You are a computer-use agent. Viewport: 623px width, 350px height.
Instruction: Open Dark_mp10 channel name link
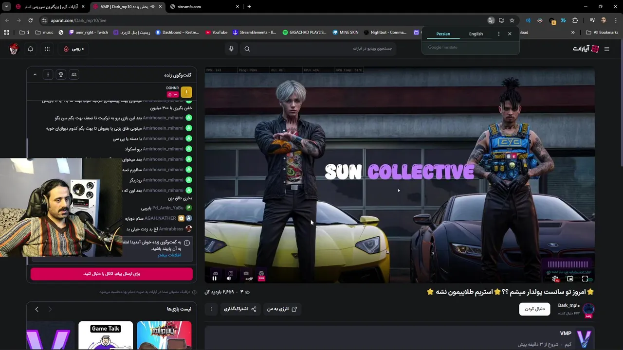coord(568,305)
